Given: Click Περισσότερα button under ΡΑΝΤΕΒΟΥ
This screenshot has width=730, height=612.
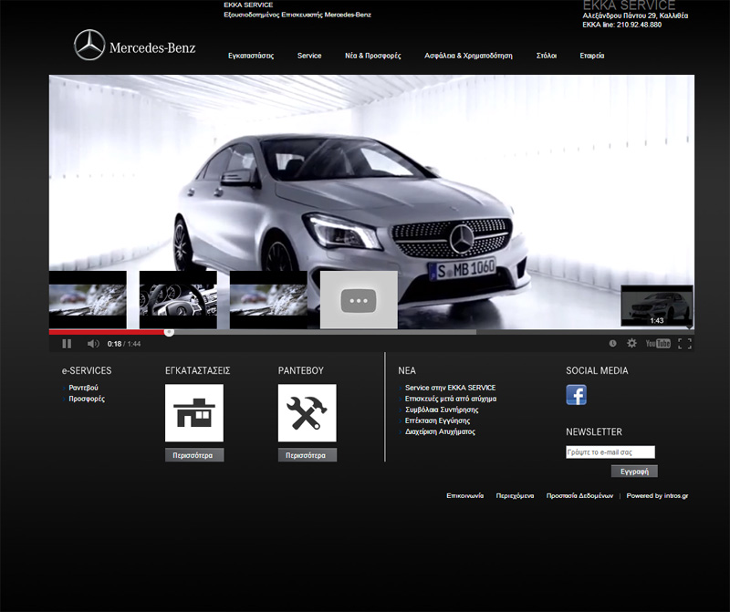Looking at the screenshot, I should (307, 455).
